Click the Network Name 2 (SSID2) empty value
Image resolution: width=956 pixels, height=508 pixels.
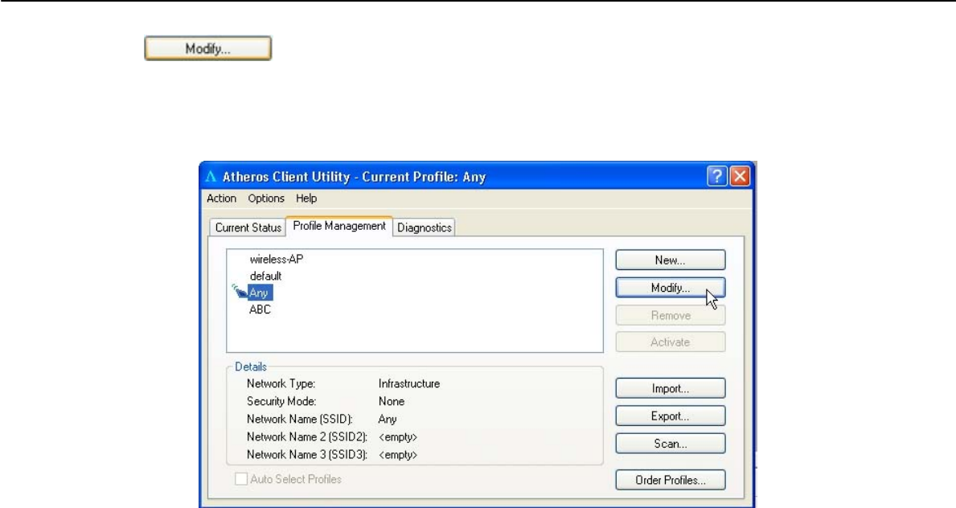[397, 436]
